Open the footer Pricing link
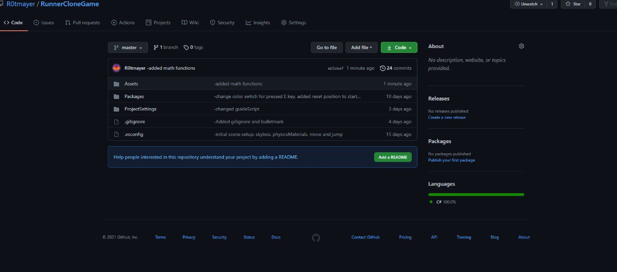 [x=405, y=237]
